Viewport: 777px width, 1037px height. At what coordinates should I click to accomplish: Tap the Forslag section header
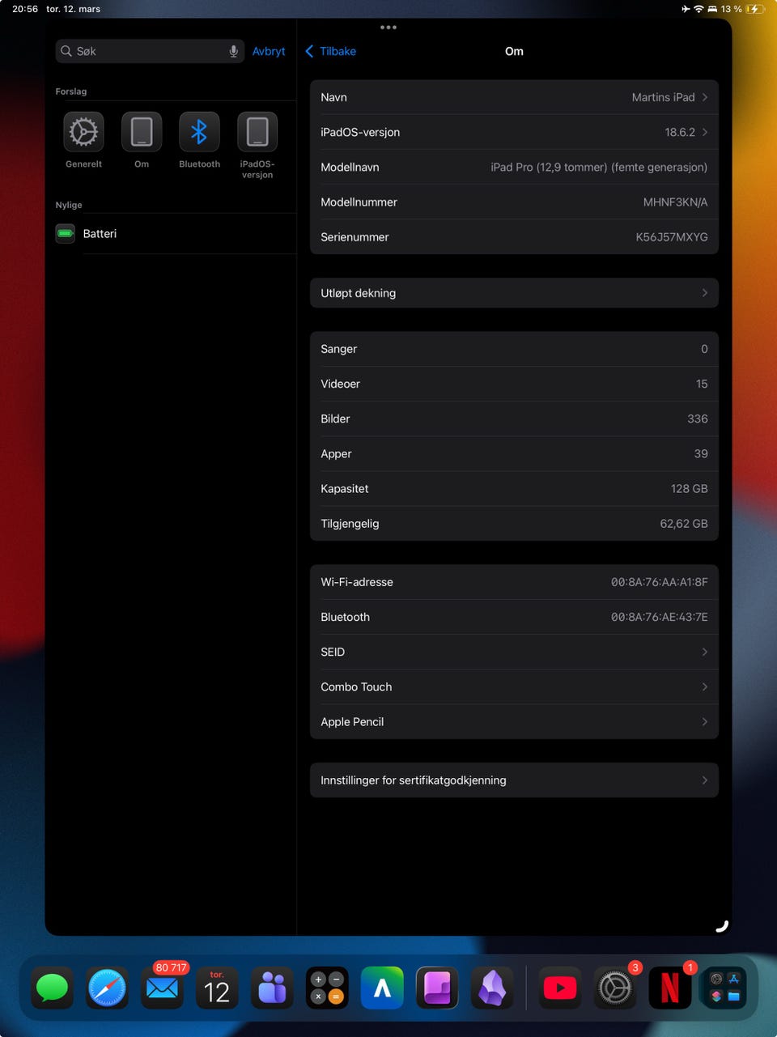click(71, 91)
